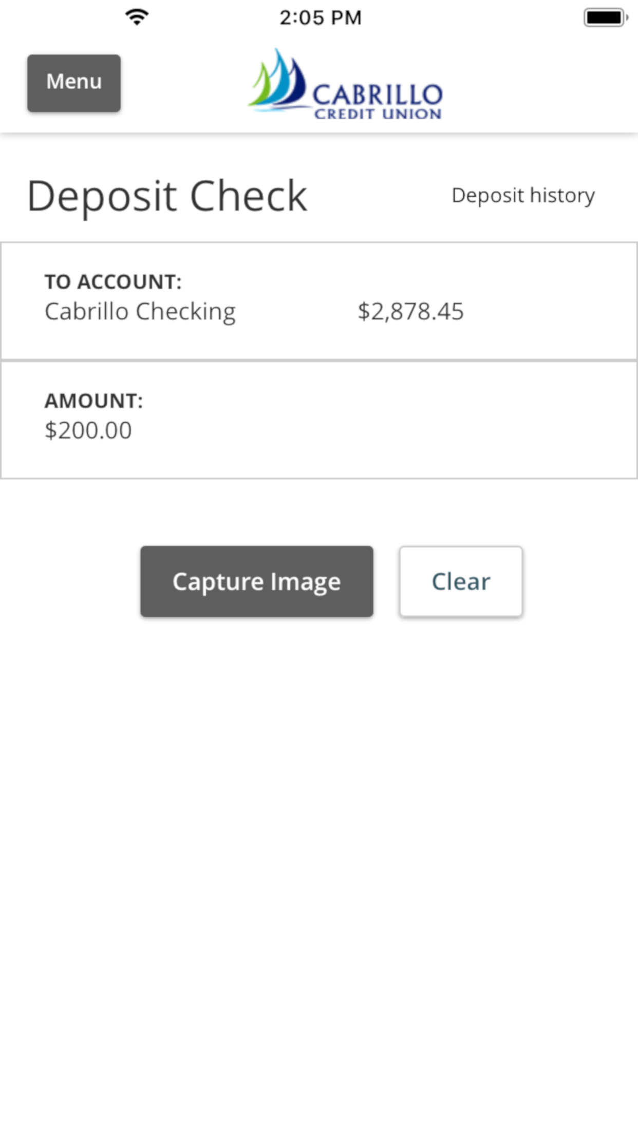Open the Deposit history link
Image resolution: width=638 pixels, height=1134 pixels.
(x=523, y=195)
